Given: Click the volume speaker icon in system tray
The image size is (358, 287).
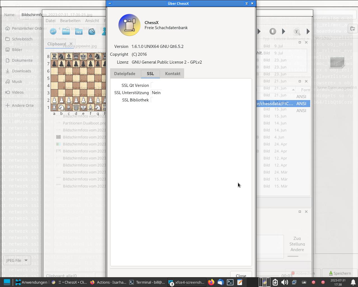Looking at the screenshot, I should point(284,282).
